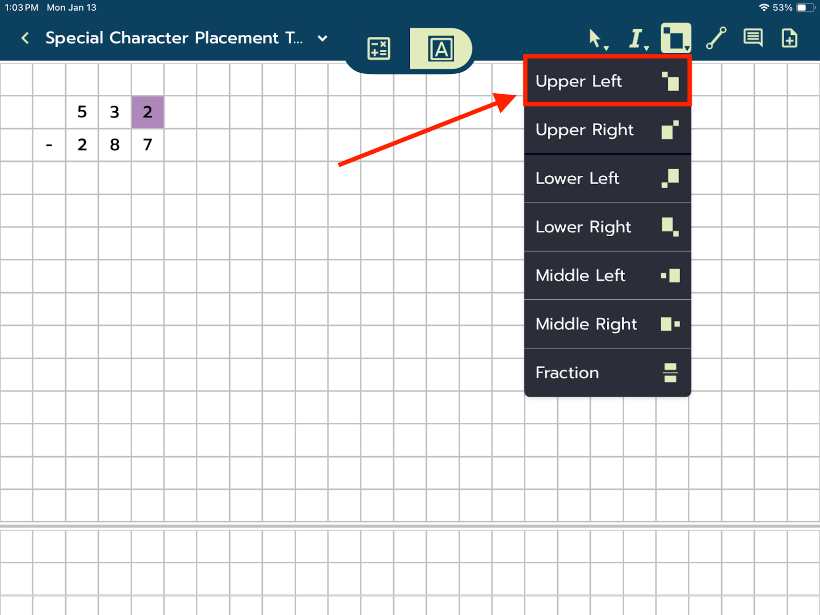The height and width of the screenshot is (615, 820).
Task: Add a new page with the plus icon
Action: pyautogui.click(x=789, y=38)
